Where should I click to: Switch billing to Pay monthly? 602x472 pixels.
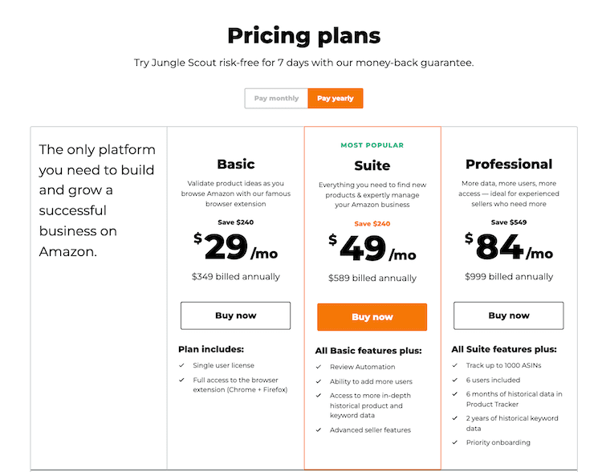[276, 99]
